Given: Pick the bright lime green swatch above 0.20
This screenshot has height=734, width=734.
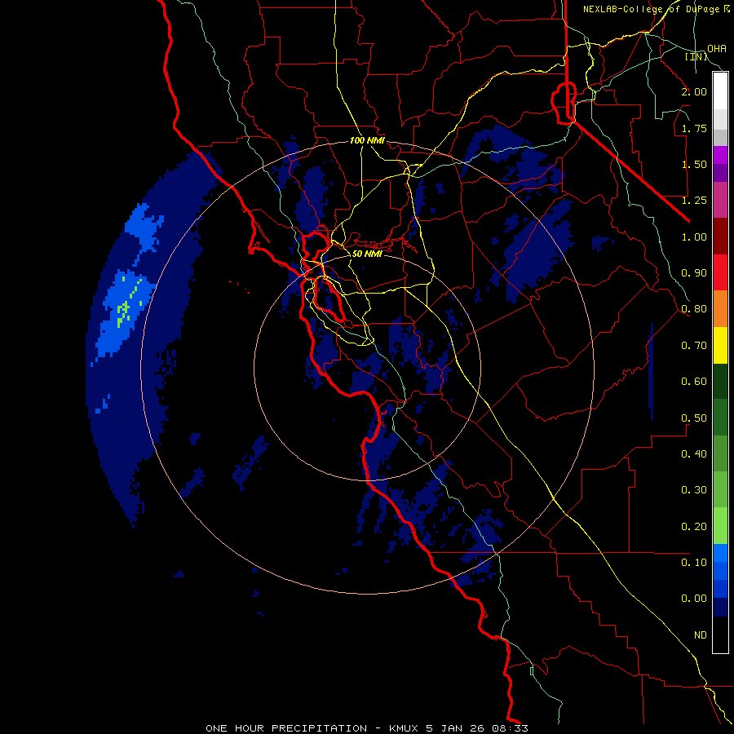Looking at the screenshot, I should coord(720,526).
